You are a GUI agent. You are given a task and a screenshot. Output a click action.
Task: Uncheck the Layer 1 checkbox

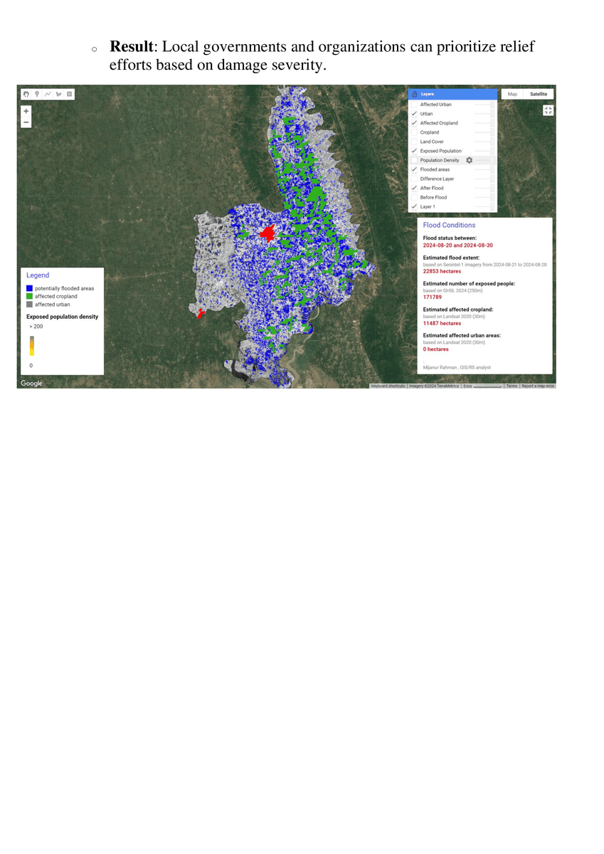click(x=414, y=206)
